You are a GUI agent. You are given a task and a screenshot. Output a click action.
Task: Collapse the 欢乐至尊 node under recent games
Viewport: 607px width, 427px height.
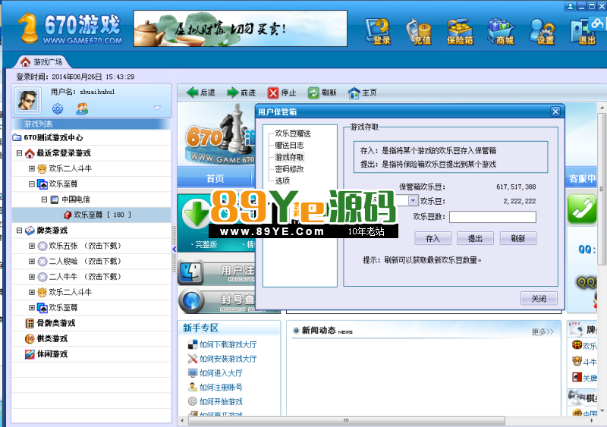(32, 184)
